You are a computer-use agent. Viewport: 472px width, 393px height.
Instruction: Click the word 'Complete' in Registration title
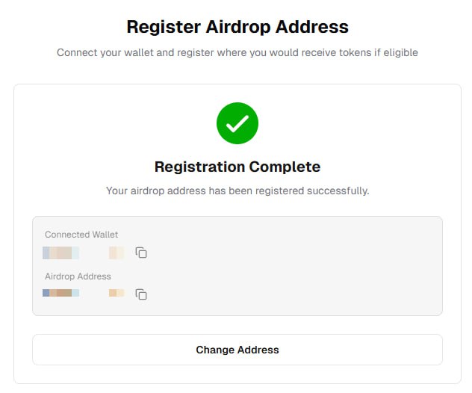point(285,167)
